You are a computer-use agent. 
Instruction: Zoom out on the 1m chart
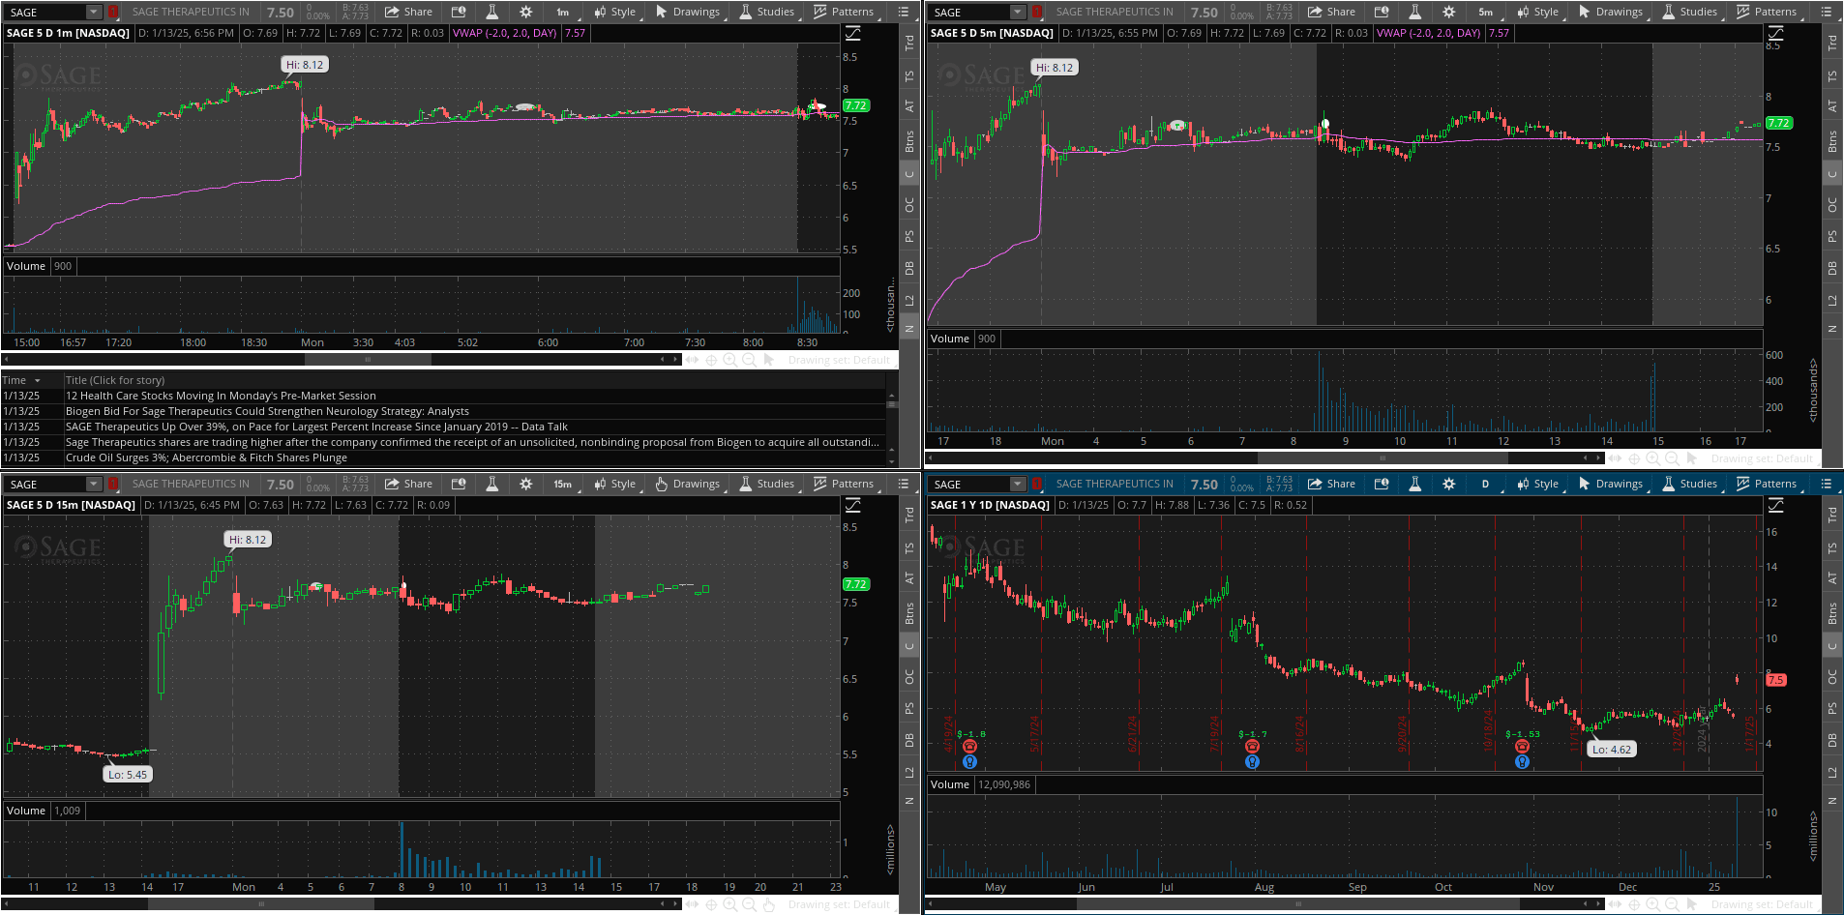coord(749,360)
